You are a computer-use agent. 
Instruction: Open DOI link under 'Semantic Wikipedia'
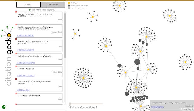point(25,75)
